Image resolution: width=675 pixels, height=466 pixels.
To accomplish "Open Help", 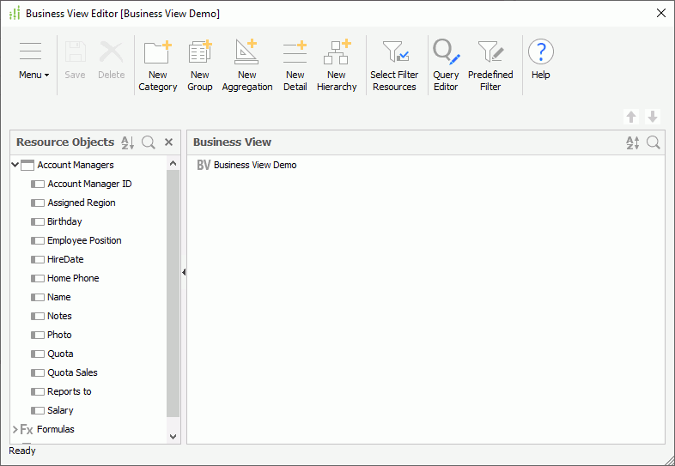I will [x=541, y=61].
